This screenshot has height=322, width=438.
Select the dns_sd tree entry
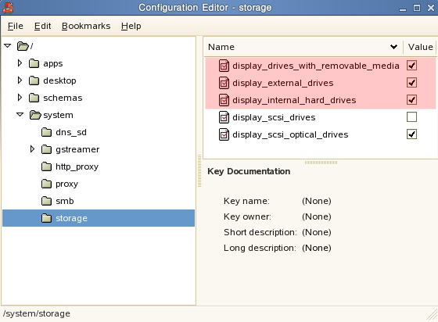tap(71, 132)
